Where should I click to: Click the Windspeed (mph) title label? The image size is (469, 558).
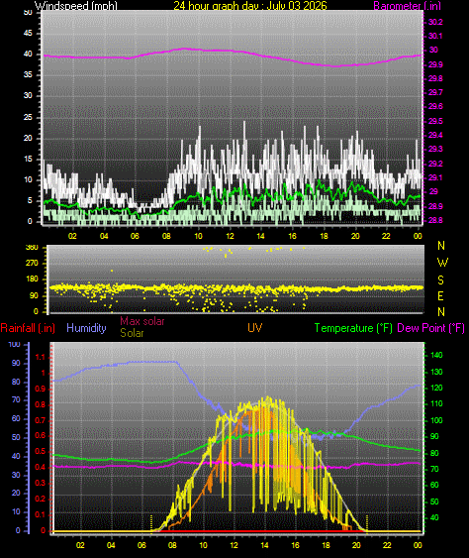click(75, 5)
